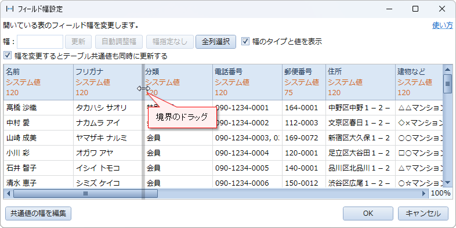The image size is (456, 228).
Task: Select the 郵便番号 column header
Action: [x=304, y=82]
